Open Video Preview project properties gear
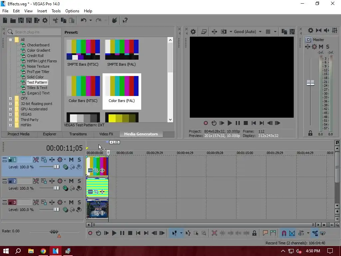This screenshot has width=341, height=256. (x=193, y=32)
